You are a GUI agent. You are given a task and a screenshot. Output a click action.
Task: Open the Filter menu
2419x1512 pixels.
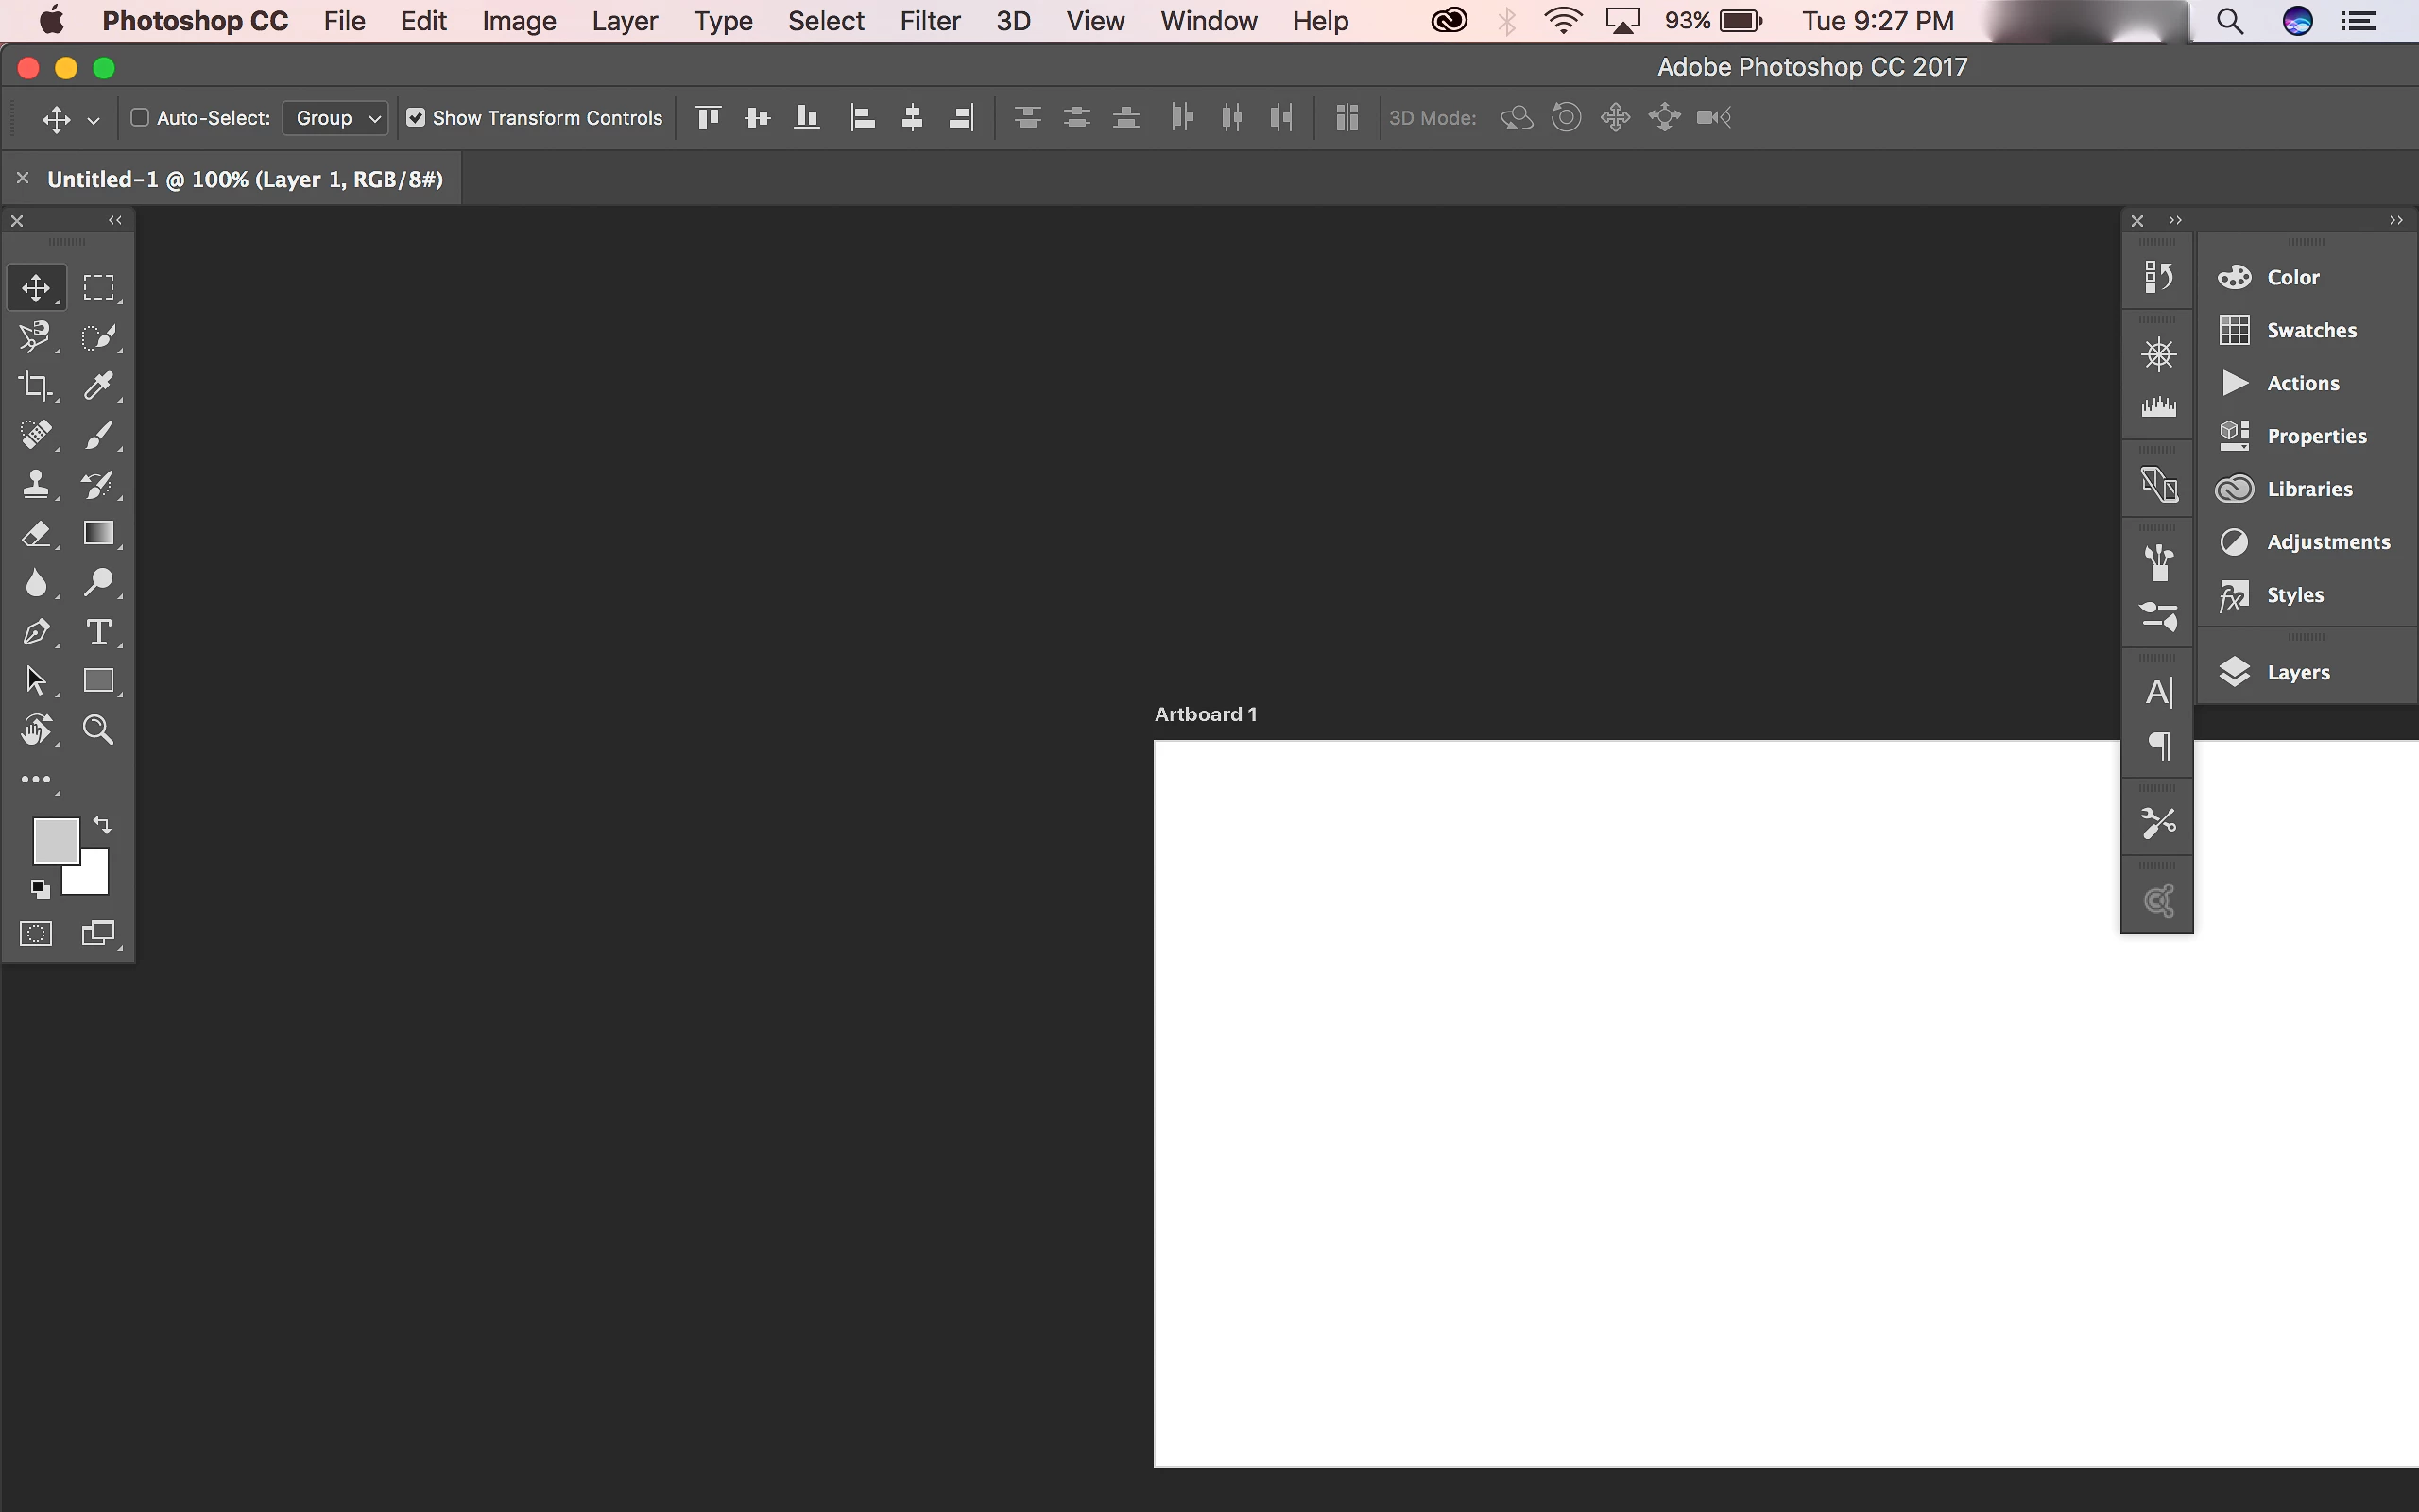coord(929,21)
